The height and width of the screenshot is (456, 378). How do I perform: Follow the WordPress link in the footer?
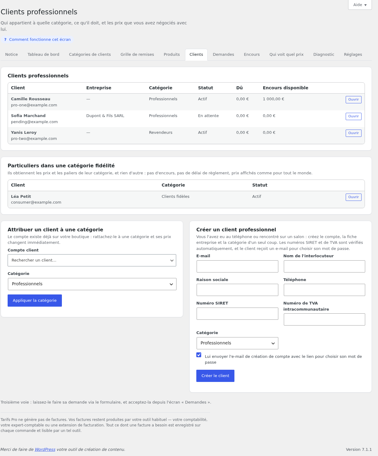pos(45,450)
